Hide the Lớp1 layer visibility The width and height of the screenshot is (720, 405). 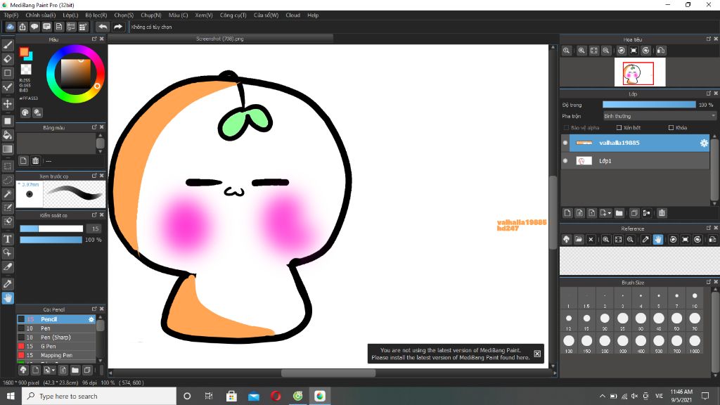tap(565, 161)
